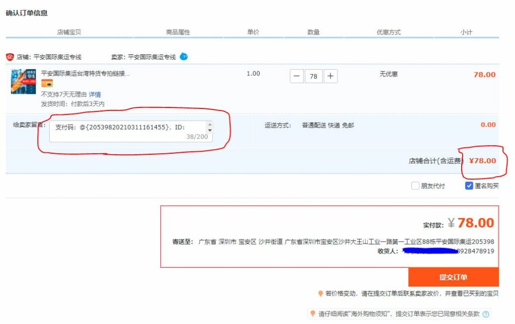Viewport: 515px width, 324px height.
Task: Open product title 平安国际集运台湾特货专拍链接
Action: [85, 73]
